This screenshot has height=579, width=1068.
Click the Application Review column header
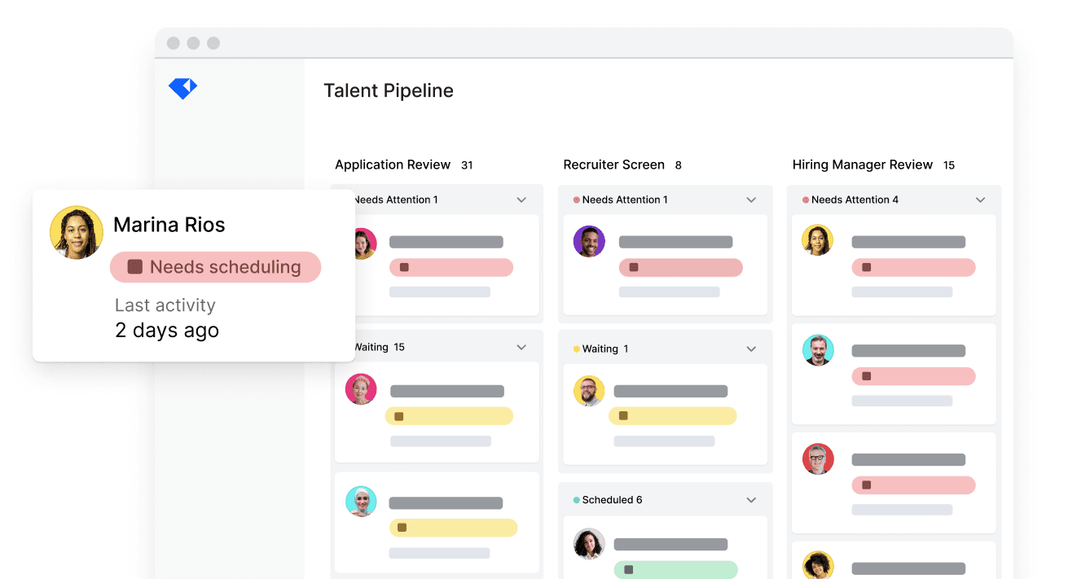pos(393,164)
